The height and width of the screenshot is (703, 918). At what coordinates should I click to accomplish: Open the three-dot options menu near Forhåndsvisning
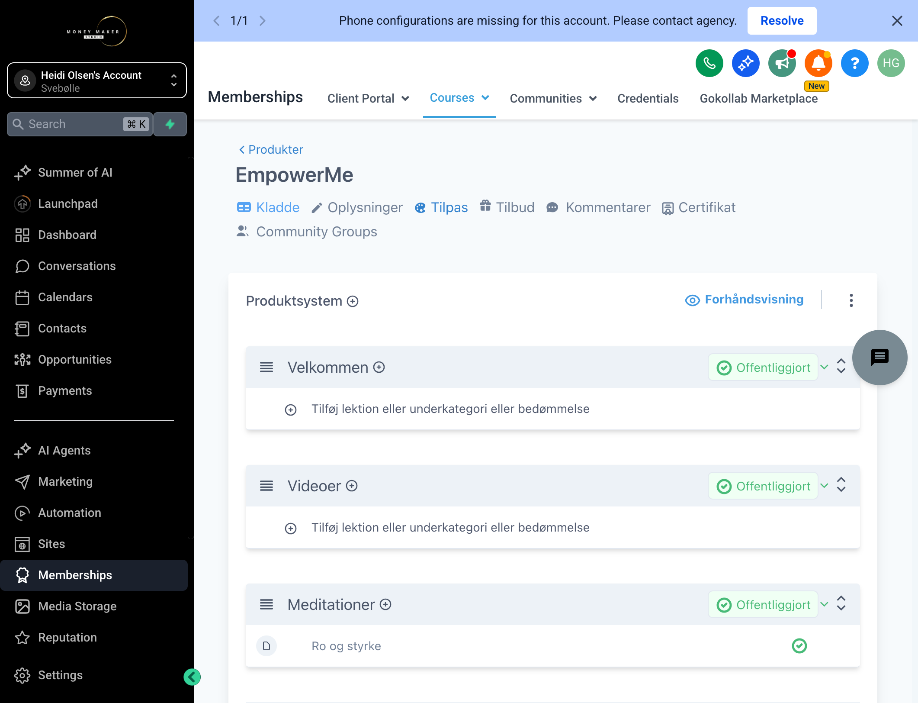pos(851,300)
